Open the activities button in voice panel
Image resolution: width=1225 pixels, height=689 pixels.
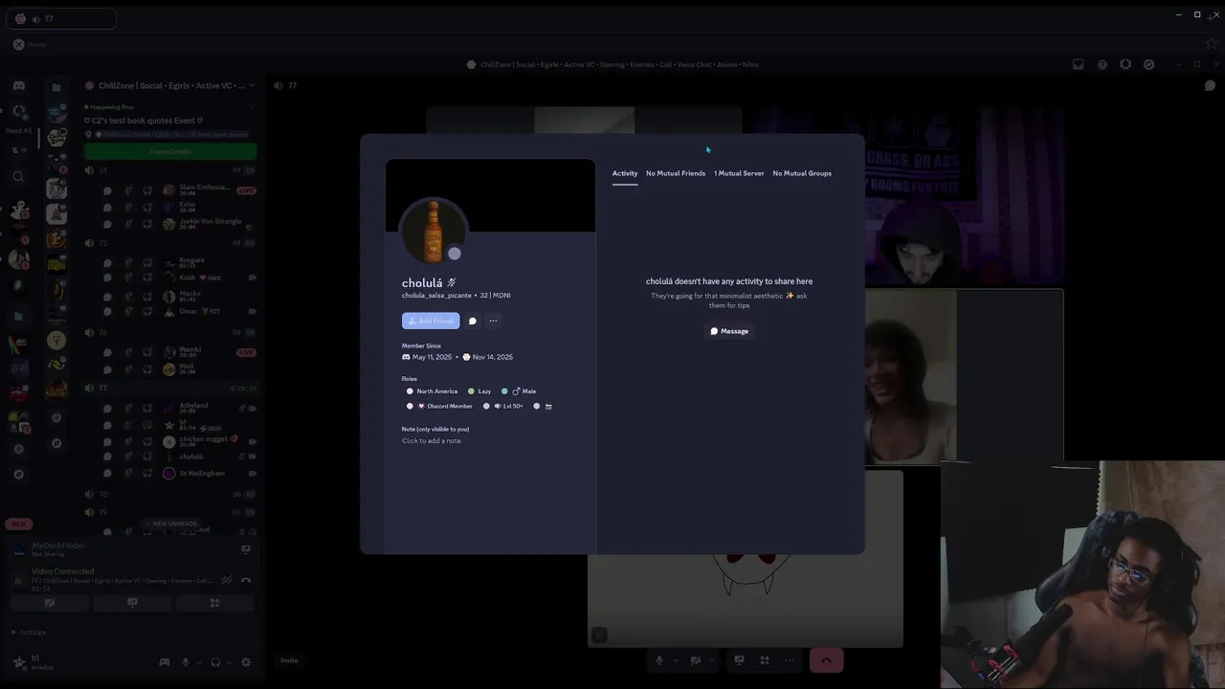214,603
